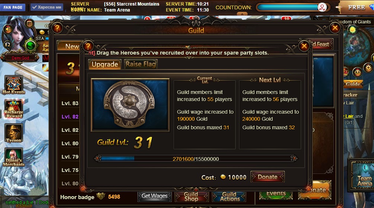This screenshot has height=208, width=374.
Task: Click the Donate button
Action: click(x=267, y=177)
